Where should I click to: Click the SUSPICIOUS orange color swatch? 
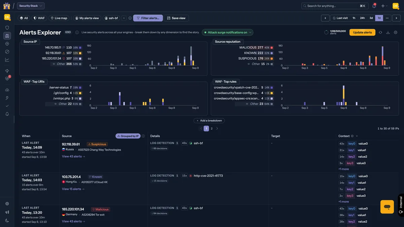(x=272, y=59)
